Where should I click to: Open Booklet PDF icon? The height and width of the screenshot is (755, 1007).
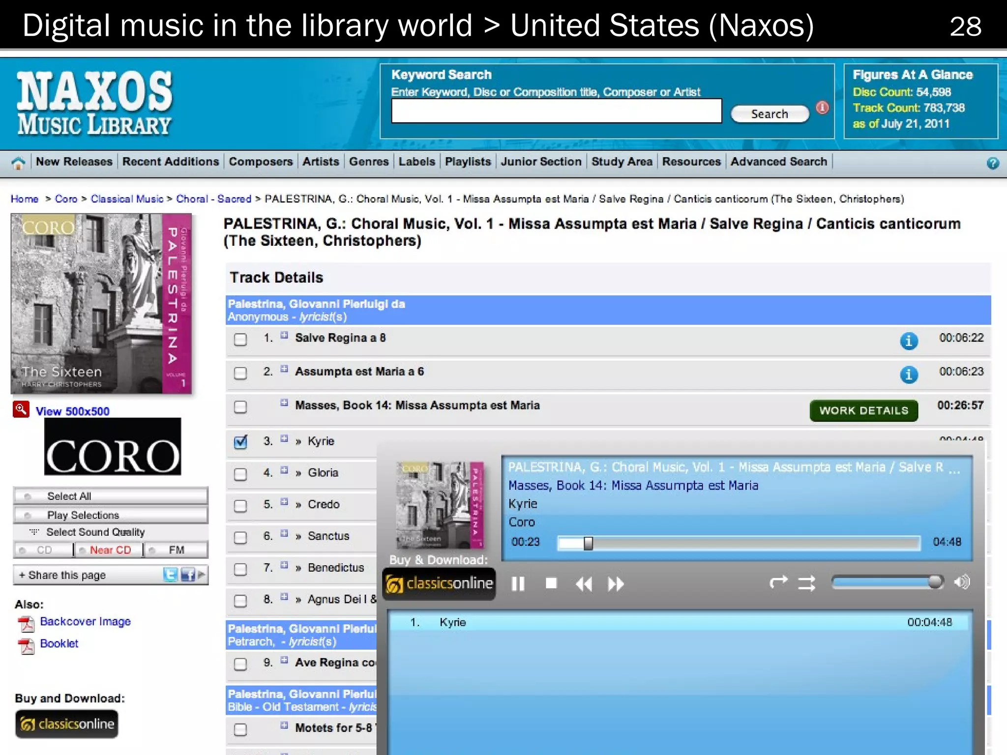click(x=26, y=645)
